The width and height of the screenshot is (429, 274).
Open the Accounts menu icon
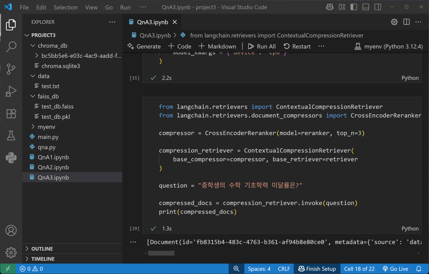(11, 230)
